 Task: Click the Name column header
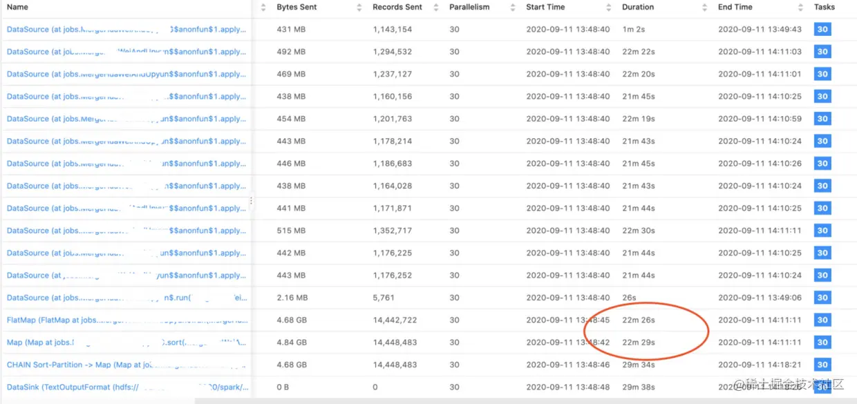tap(18, 8)
